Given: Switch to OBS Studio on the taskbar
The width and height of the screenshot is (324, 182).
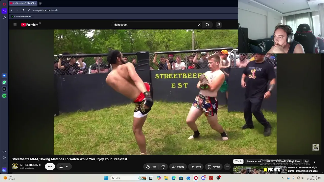Looking at the screenshot, I should (218, 178).
